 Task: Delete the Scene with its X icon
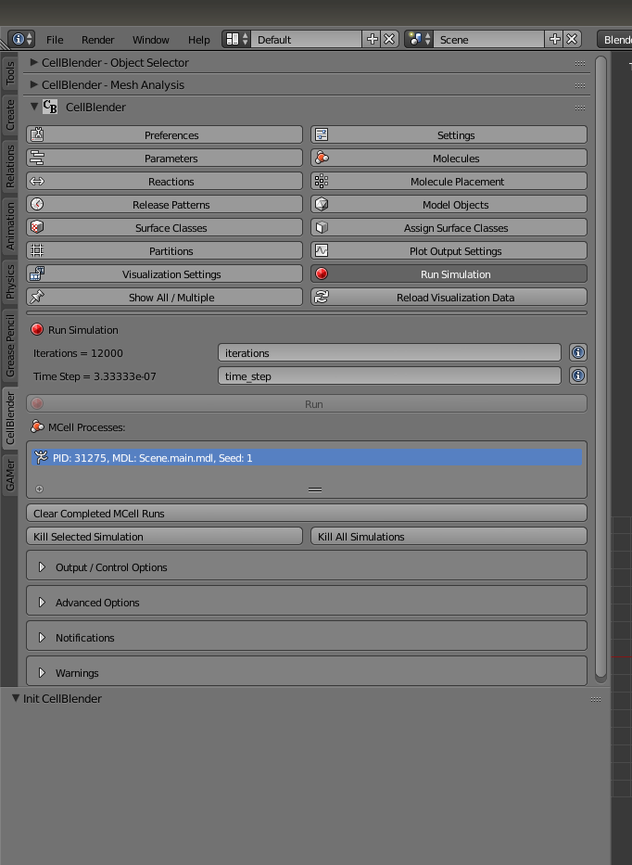click(x=572, y=39)
